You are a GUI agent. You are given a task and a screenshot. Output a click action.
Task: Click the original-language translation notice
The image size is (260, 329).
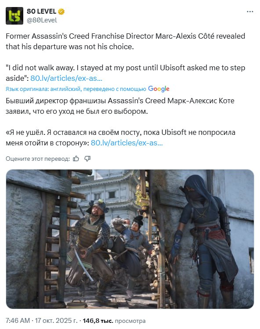tap(76, 89)
